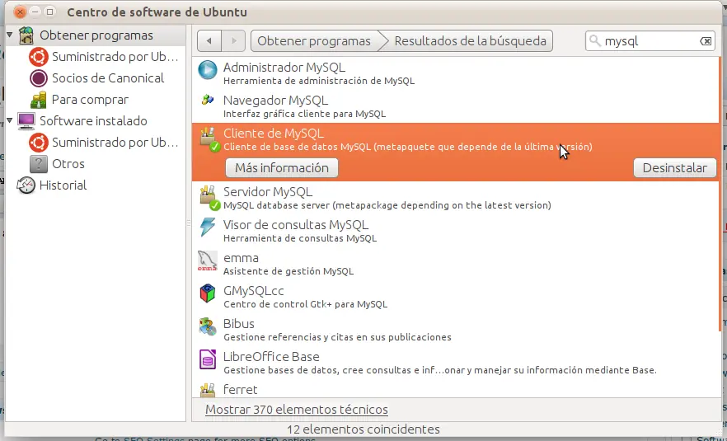Click the LibreOffice Base icon

tap(207, 359)
